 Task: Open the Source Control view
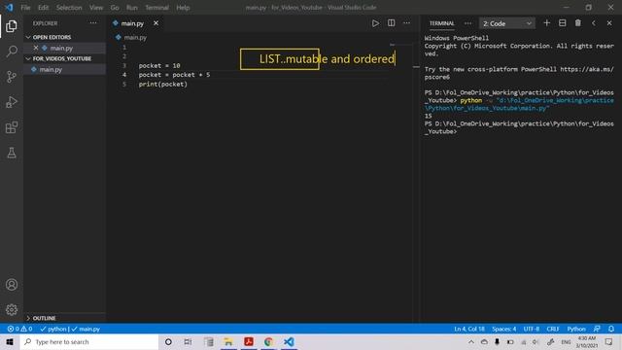(x=12, y=77)
